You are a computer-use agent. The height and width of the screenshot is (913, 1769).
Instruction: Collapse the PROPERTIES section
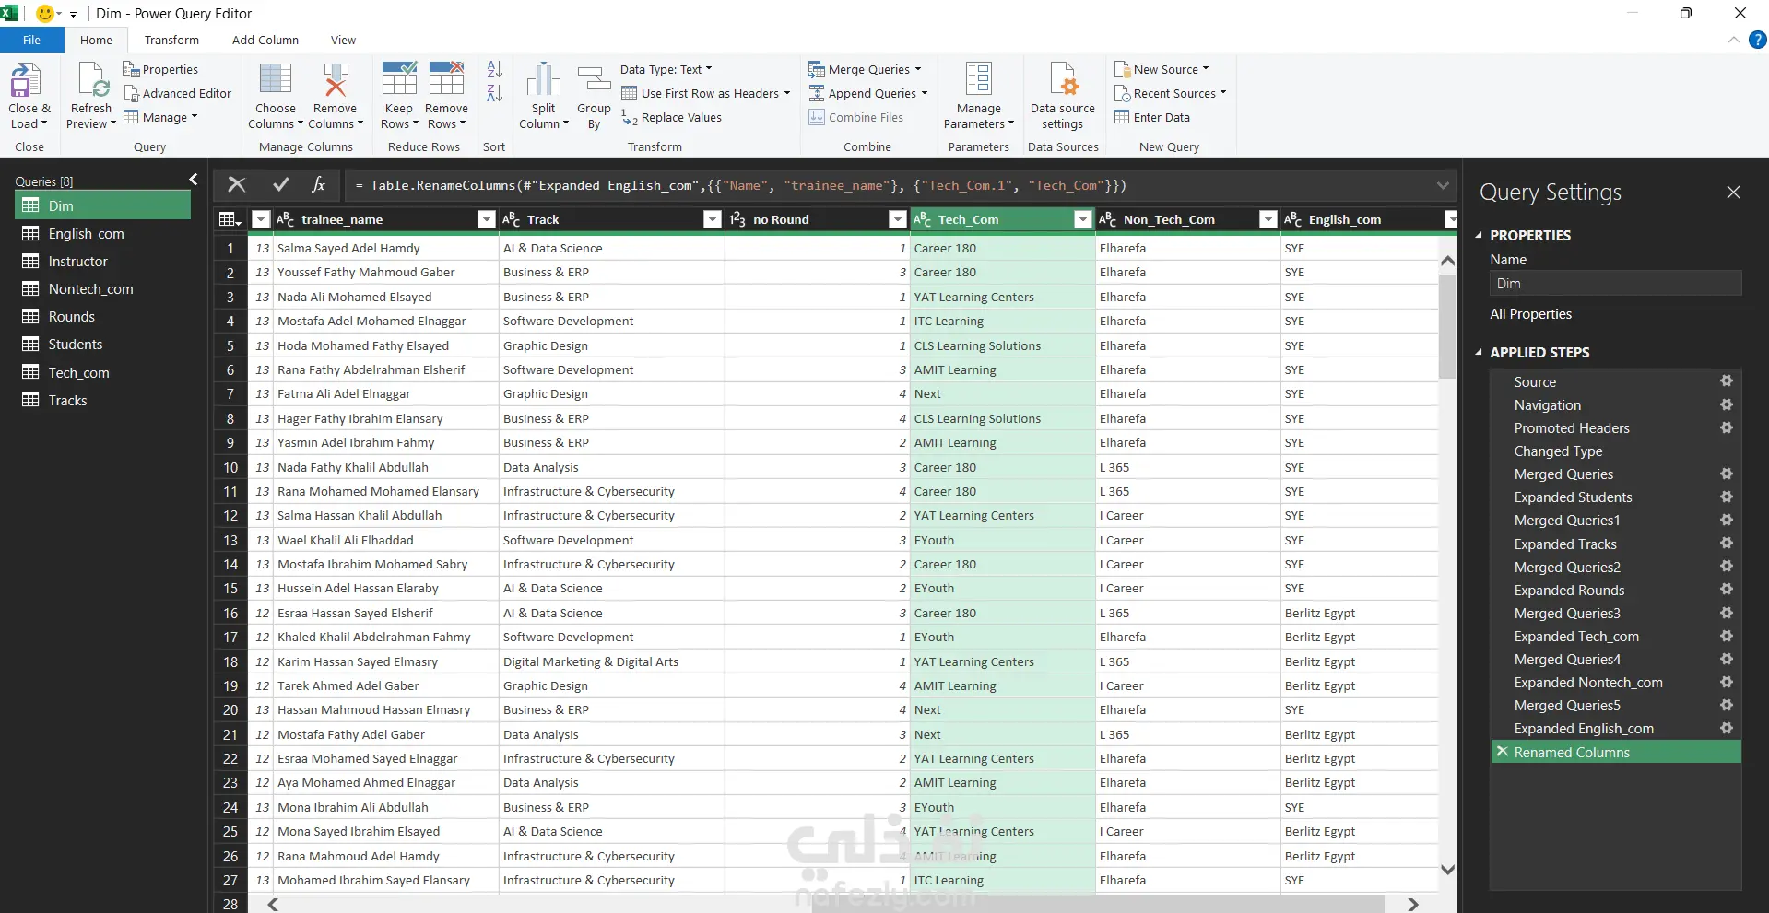click(x=1479, y=235)
